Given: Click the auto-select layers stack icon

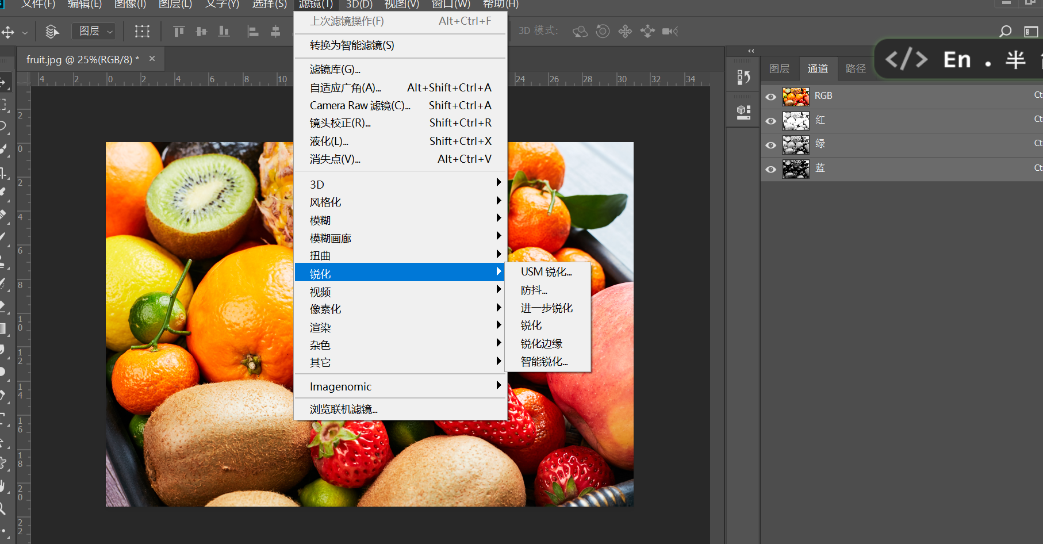Looking at the screenshot, I should (52, 32).
